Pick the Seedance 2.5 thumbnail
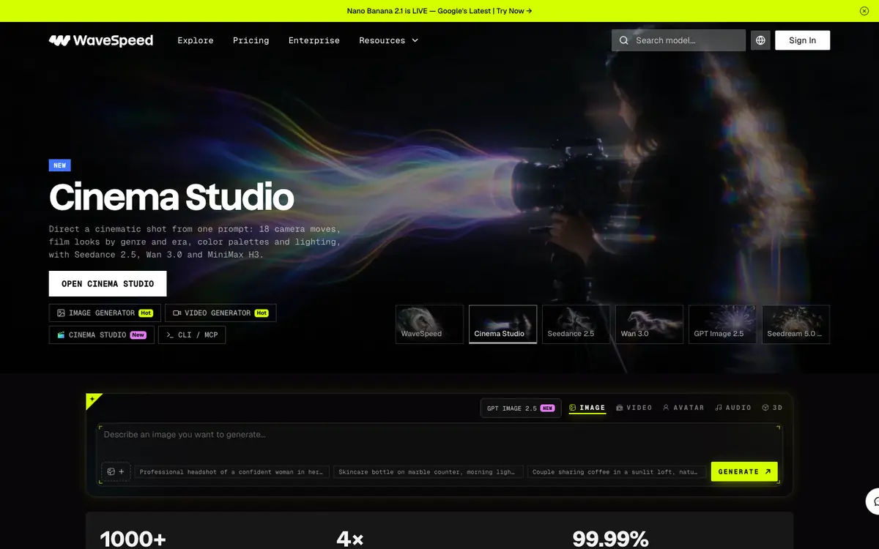The width and height of the screenshot is (879, 549). [x=576, y=324]
